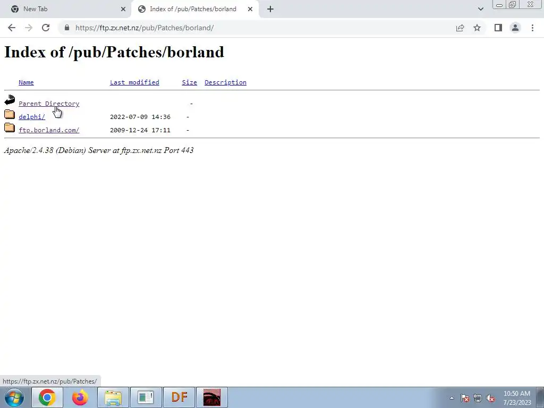This screenshot has width=544, height=408.
Task: Click the Parent Directory back-arrow icon
Action: pyautogui.click(x=10, y=100)
